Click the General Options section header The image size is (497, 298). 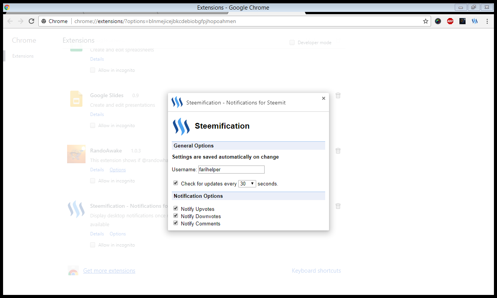click(x=248, y=146)
